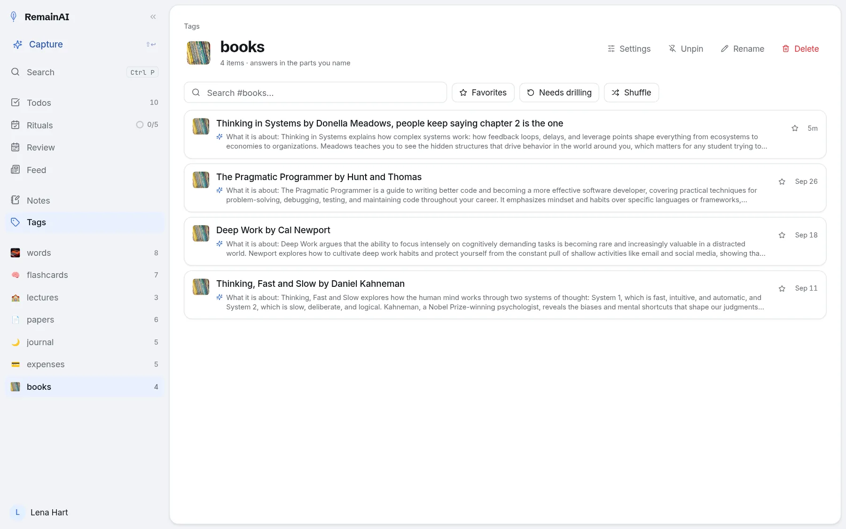Open the papers tag
The image size is (846, 529).
pos(85,320)
